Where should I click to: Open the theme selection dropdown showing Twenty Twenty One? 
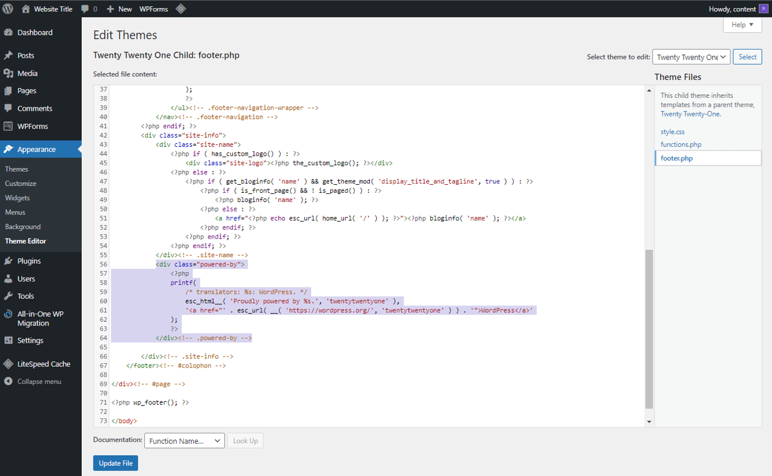[691, 56]
